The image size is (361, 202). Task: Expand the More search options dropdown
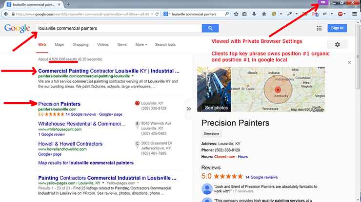click(x=141, y=45)
